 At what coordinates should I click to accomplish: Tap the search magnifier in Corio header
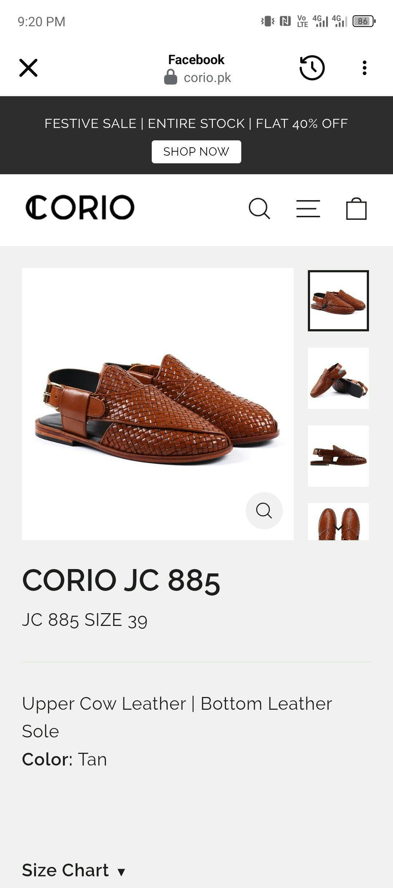(259, 209)
